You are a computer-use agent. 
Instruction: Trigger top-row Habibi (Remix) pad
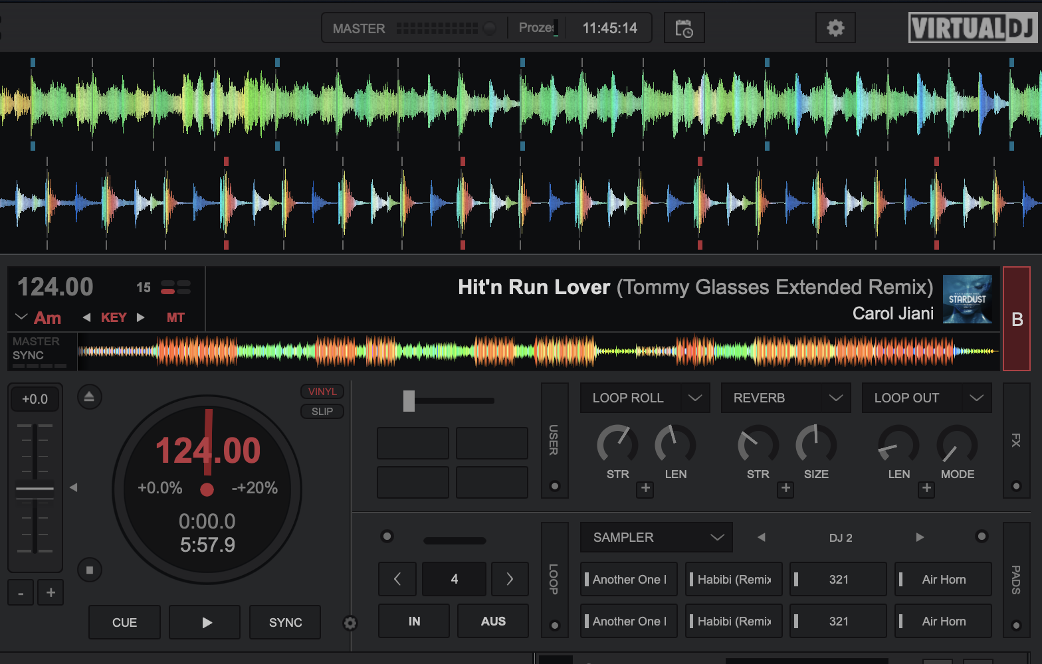point(734,579)
